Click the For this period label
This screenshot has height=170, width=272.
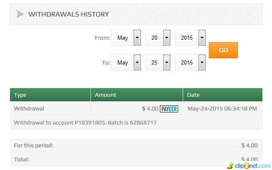tap(34, 145)
